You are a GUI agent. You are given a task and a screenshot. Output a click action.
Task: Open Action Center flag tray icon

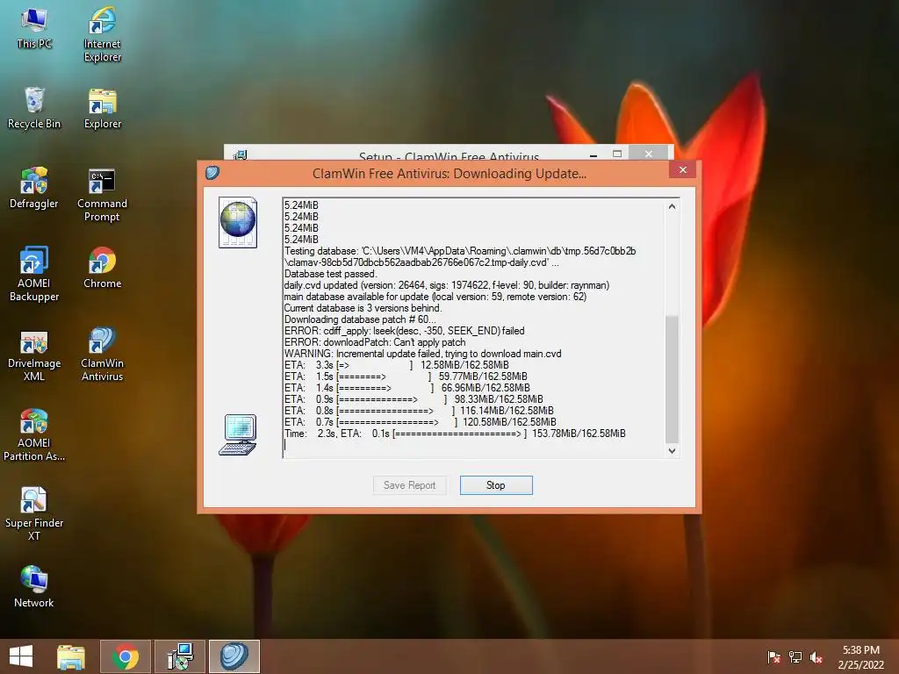point(773,656)
